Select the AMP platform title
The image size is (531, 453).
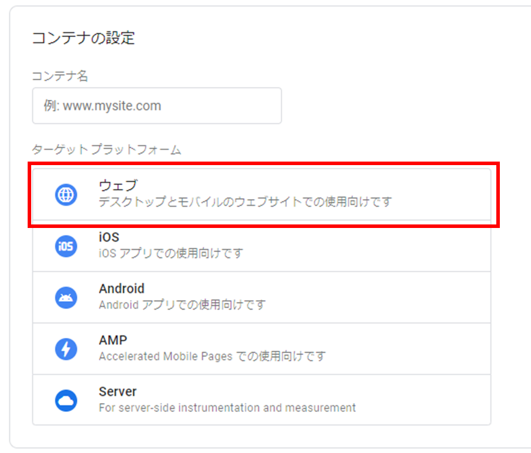pyautogui.click(x=113, y=340)
